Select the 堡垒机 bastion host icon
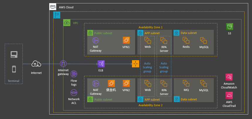Image resolution: width=252 pixels, height=119 pixels. 111,83
